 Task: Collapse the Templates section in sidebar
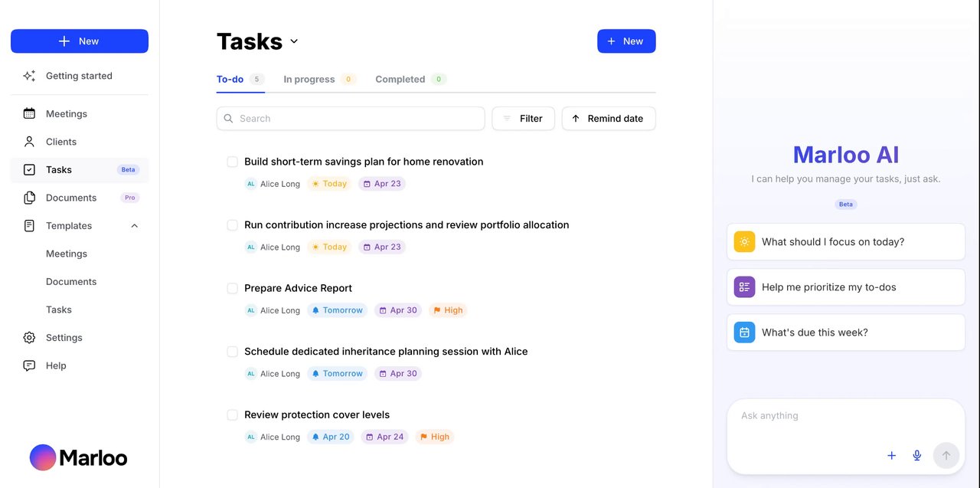(x=135, y=226)
